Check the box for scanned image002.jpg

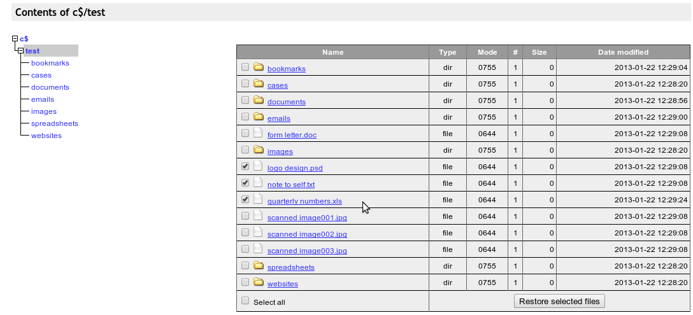(x=245, y=233)
